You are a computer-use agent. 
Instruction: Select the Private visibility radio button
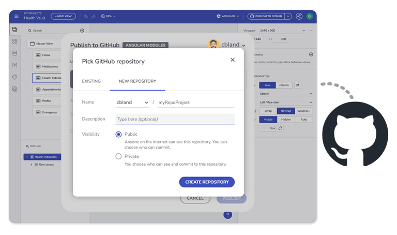[118, 156]
